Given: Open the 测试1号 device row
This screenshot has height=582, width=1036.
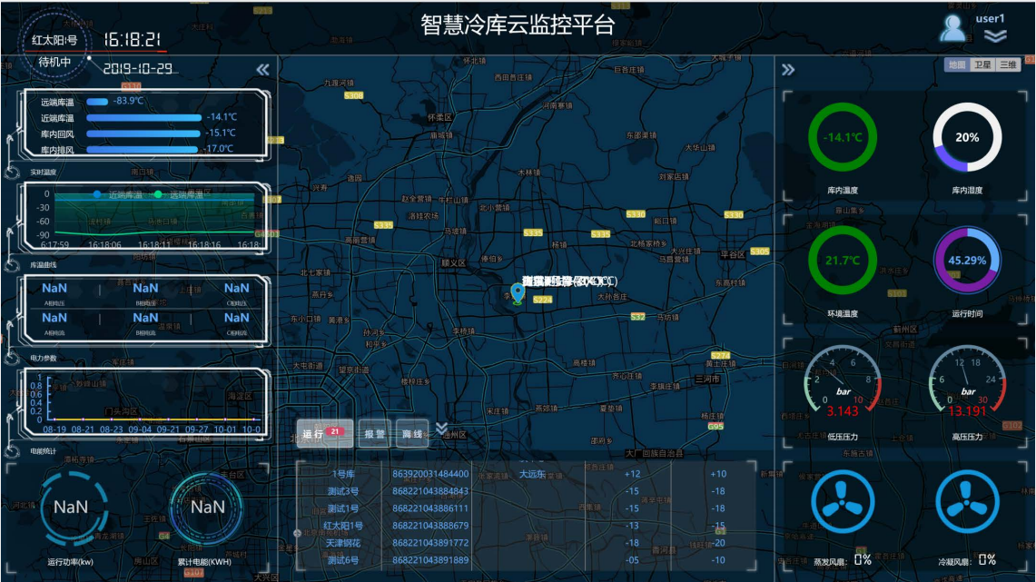Looking at the screenshot, I should point(526,508).
